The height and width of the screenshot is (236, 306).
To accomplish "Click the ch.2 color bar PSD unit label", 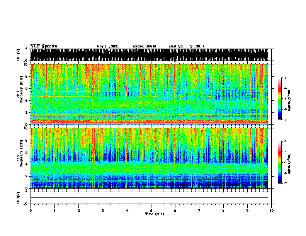I will coord(289,163).
